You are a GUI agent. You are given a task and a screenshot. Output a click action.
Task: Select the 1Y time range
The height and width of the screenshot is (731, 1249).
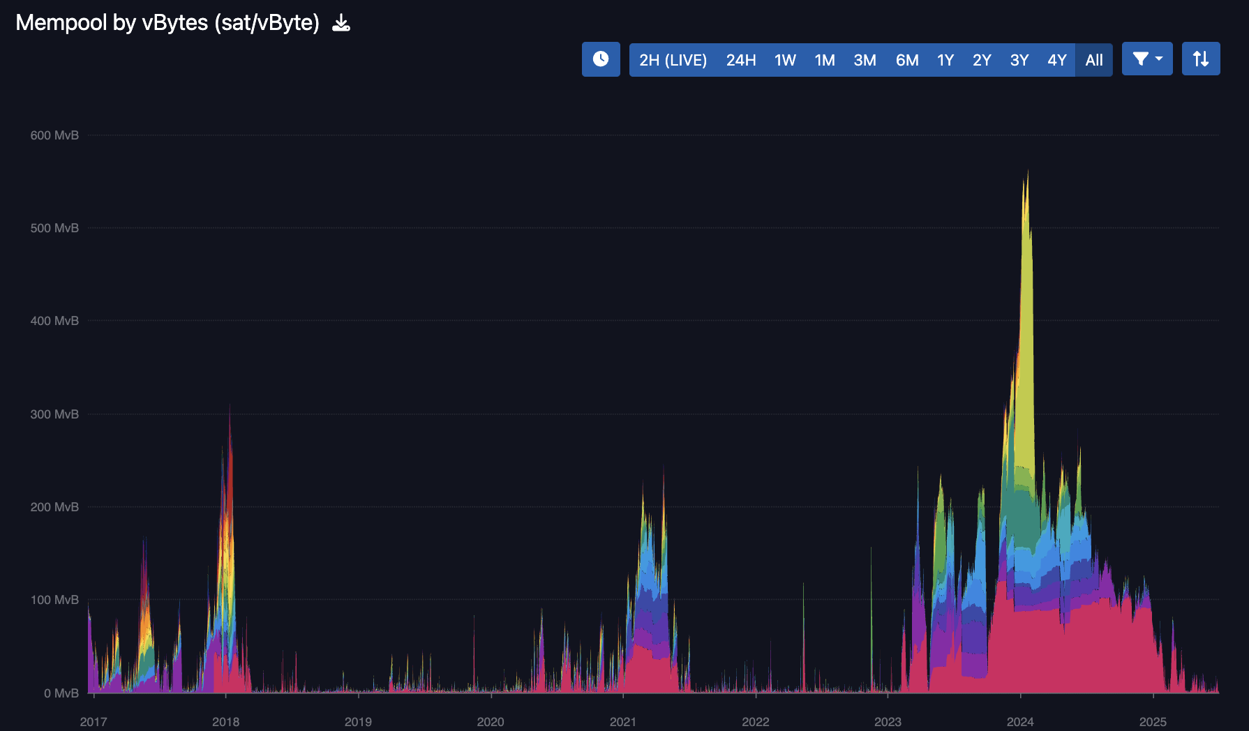(x=945, y=60)
